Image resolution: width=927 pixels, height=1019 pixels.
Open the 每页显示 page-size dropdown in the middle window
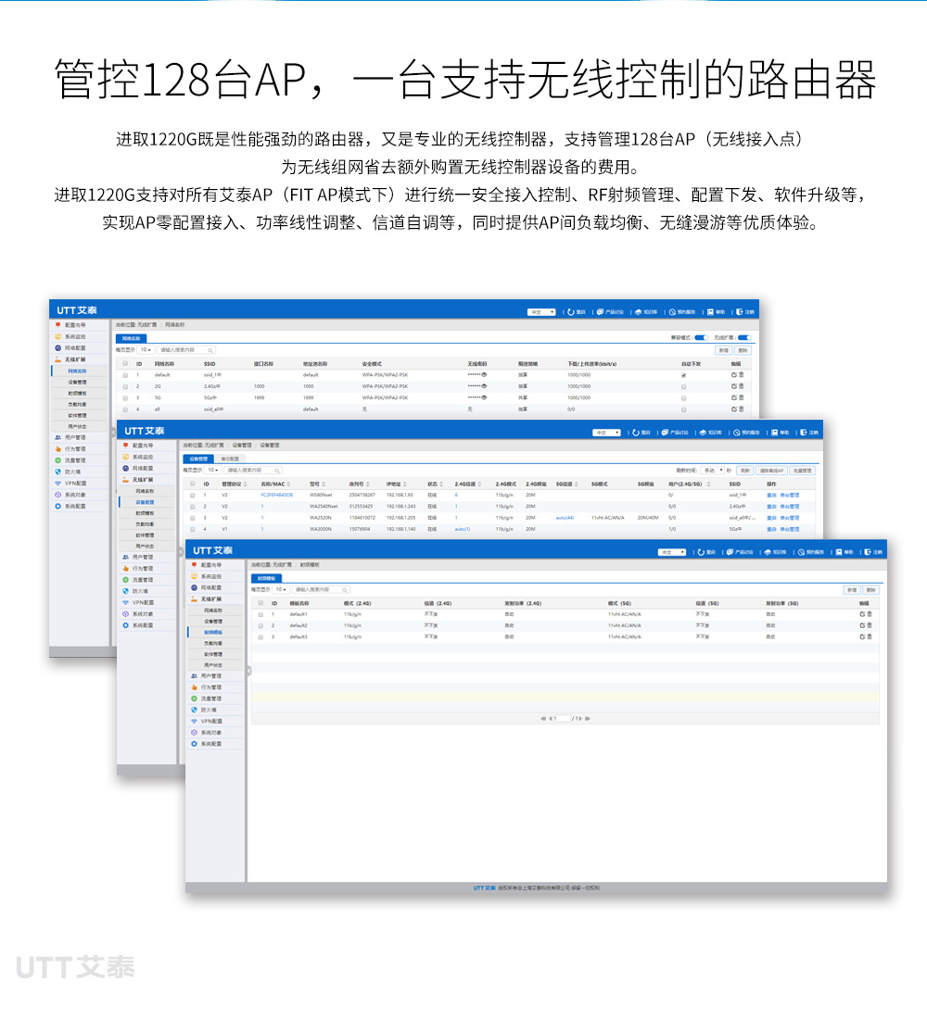click(x=212, y=470)
